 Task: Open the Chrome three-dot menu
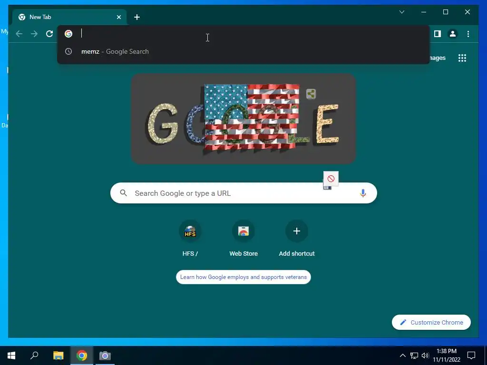(468, 34)
